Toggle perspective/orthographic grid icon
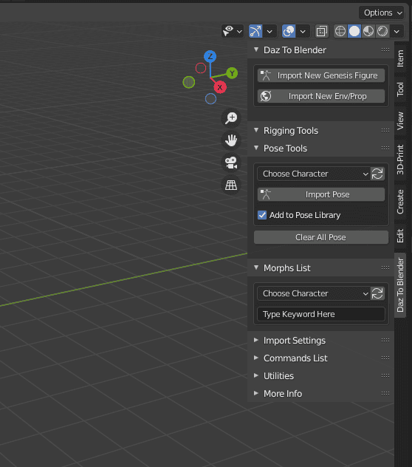This screenshot has height=467, width=412. coord(231,185)
